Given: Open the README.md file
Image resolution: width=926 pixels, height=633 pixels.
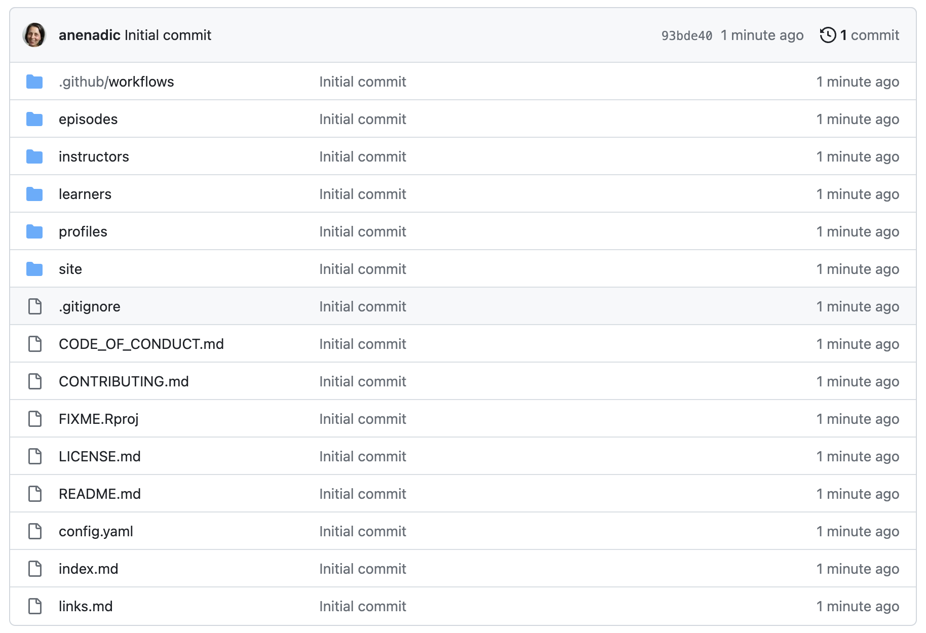Looking at the screenshot, I should (x=99, y=494).
